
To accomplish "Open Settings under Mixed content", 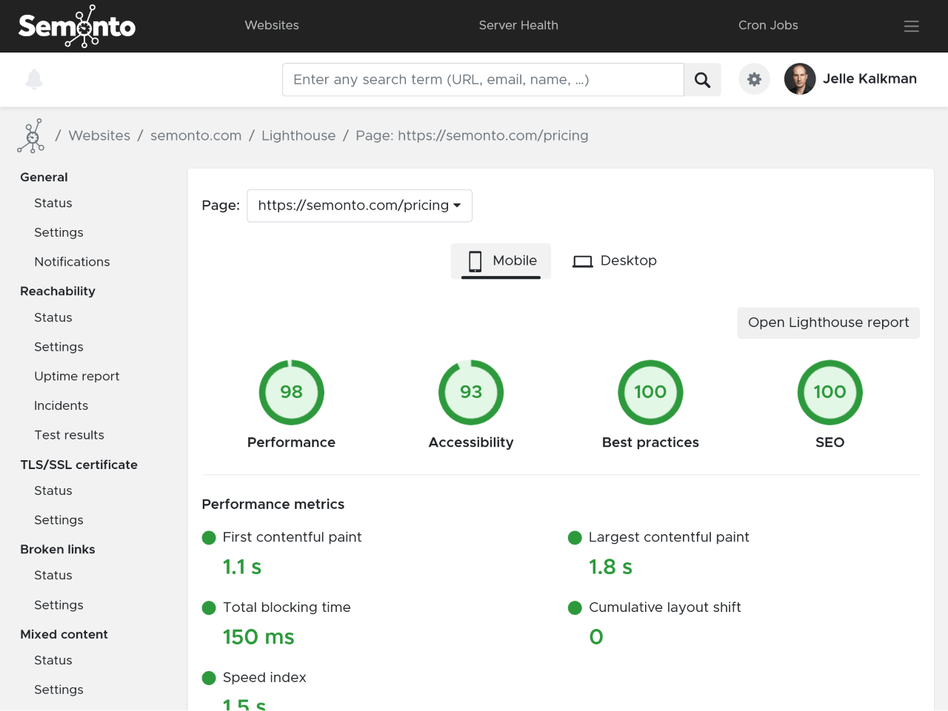I will point(59,690).
